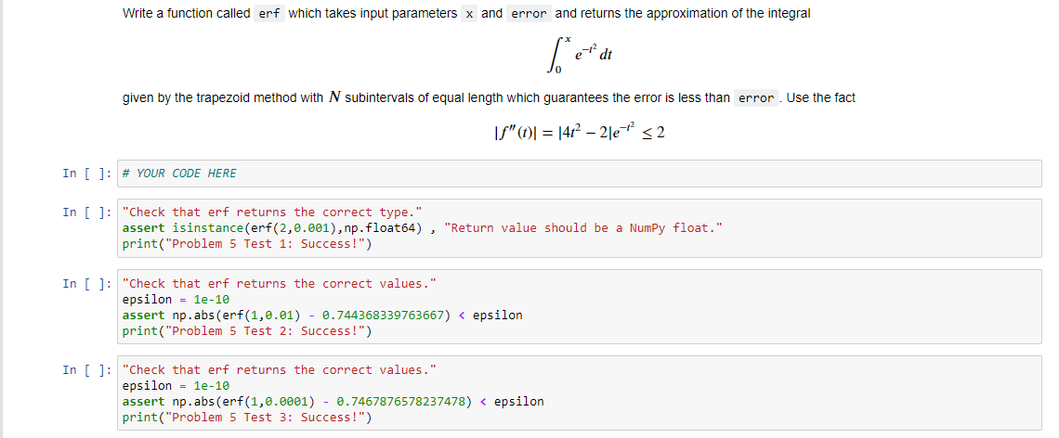1059x438 pixels.
Task: Click the print 'Problem 5 Test 1: Success!' line
Action: click(247, 244)
